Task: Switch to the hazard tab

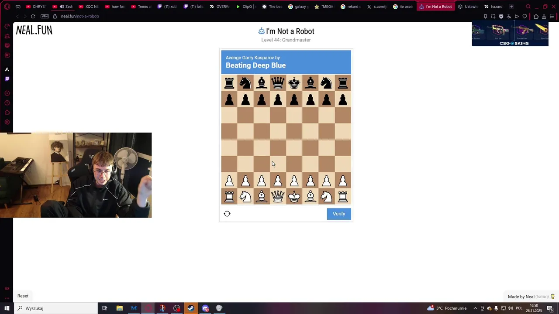Action: pos(493,7)
